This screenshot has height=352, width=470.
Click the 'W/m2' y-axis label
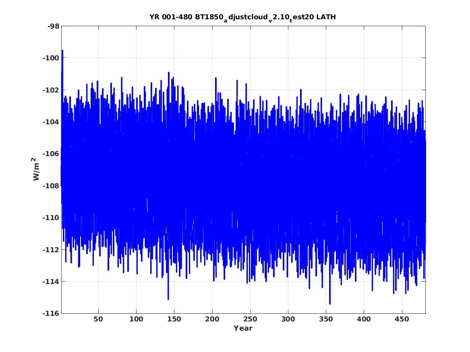[x=36, y=169]
